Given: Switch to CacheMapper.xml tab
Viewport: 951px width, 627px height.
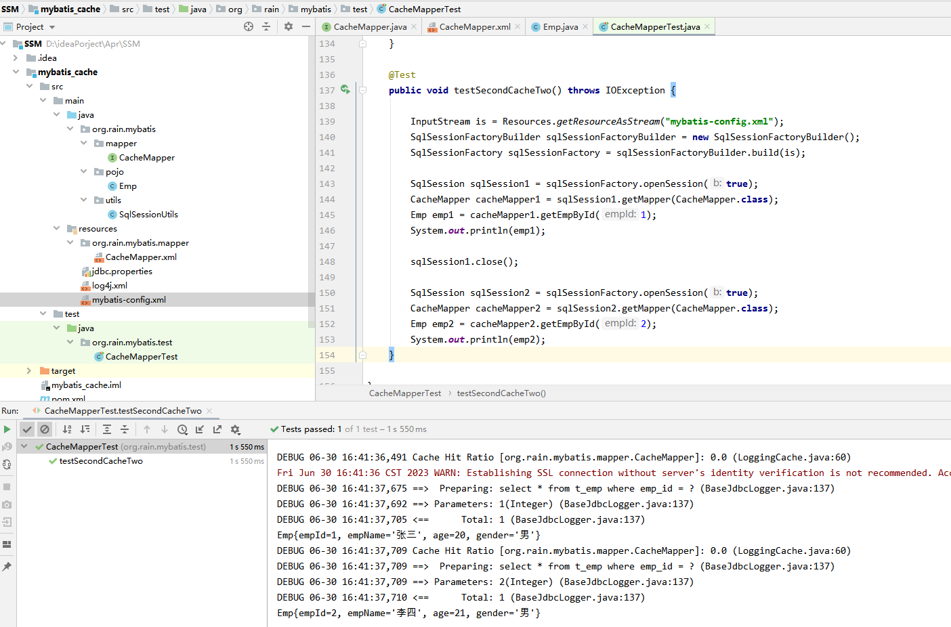Looking at the screenshot, I should click(474, 27).
